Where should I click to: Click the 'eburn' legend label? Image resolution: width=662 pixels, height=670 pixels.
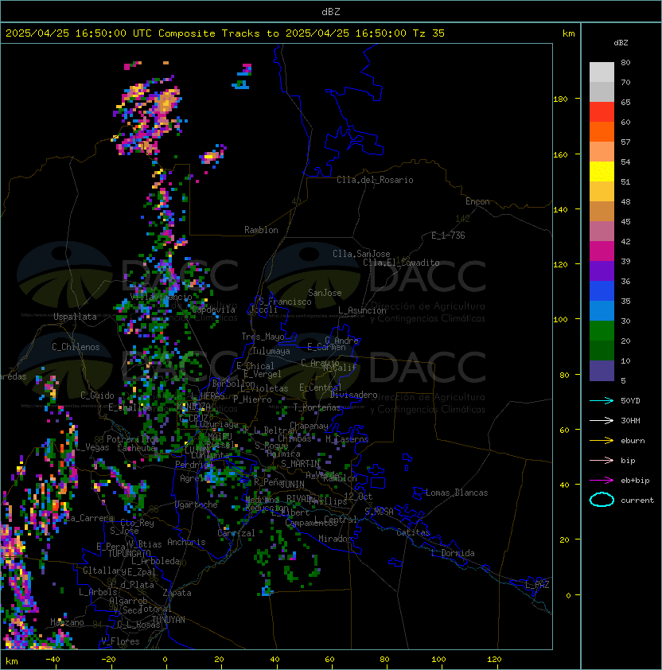(633, 441)
